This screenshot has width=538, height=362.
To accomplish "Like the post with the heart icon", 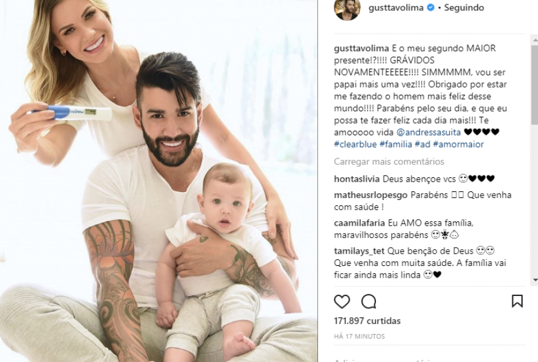I will click(342, 301).
